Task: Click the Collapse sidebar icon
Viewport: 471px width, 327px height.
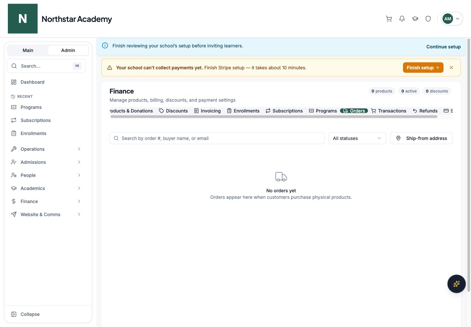Action: 14,314
